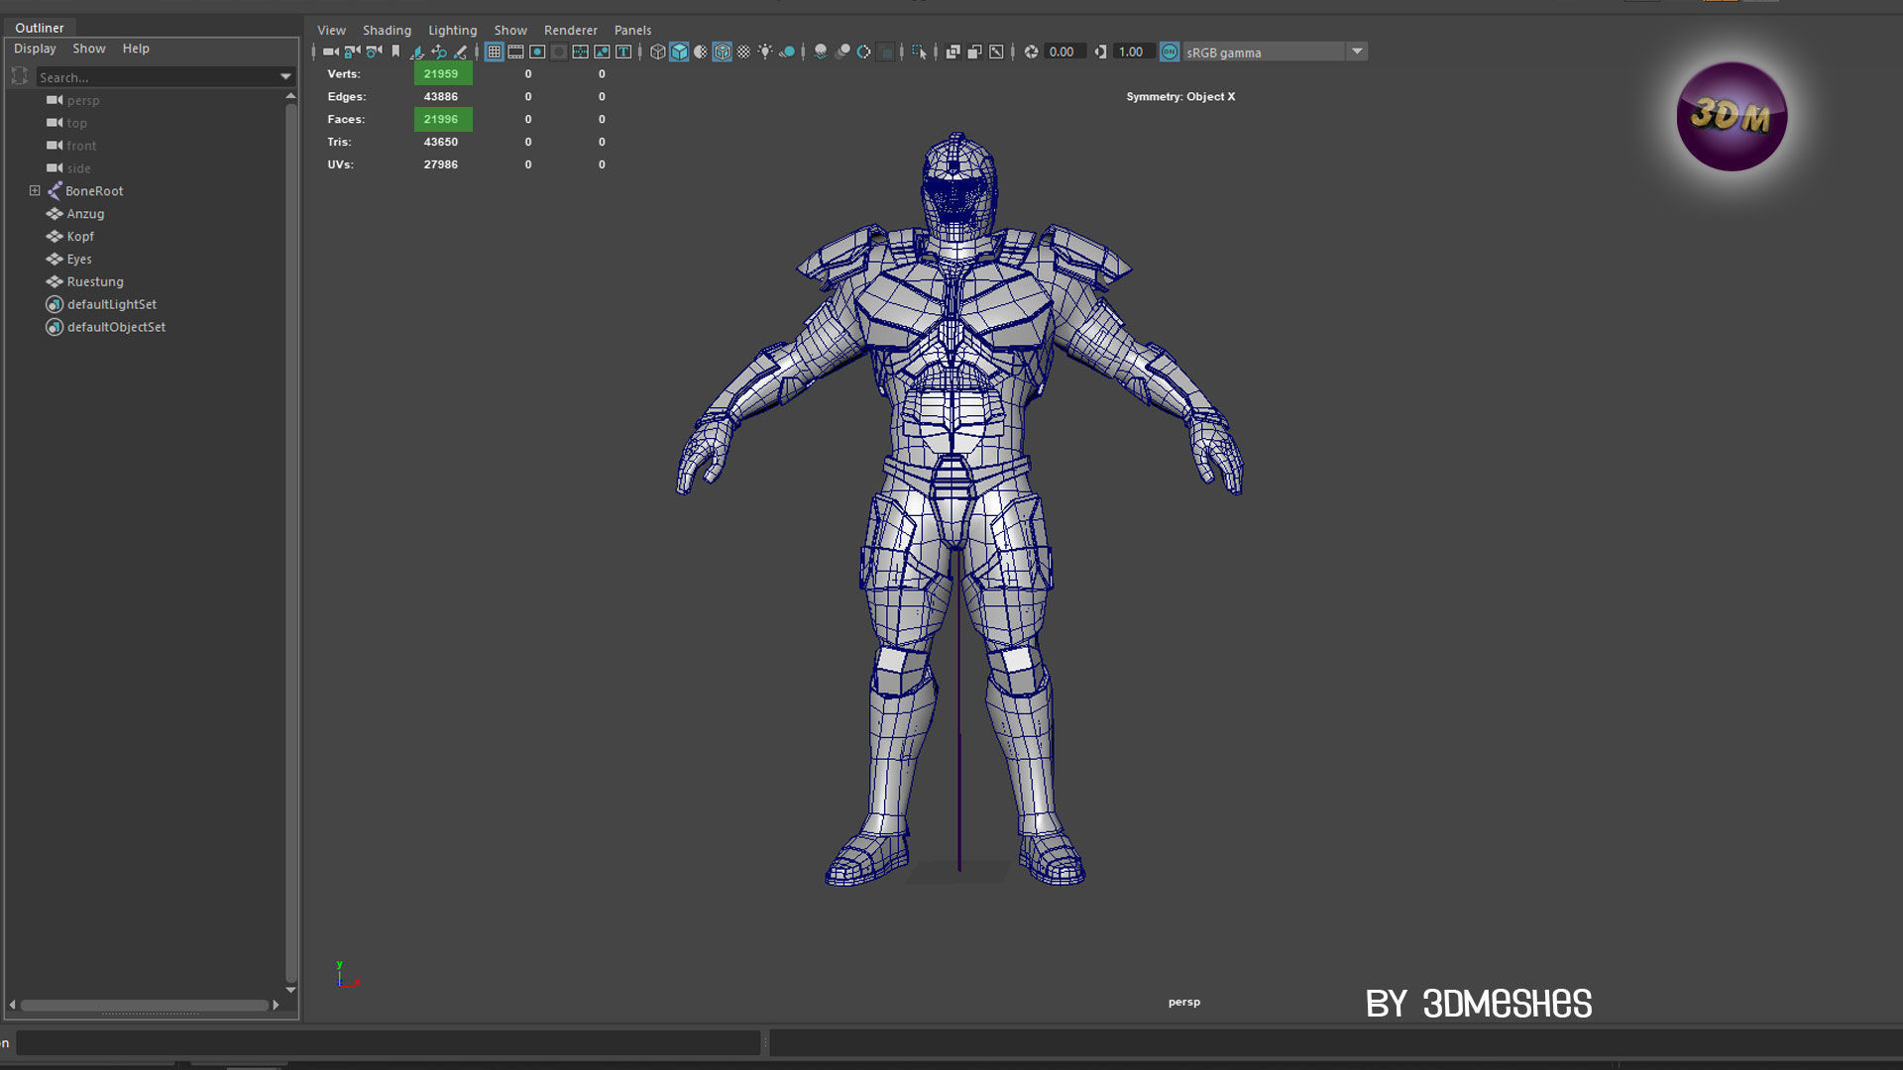Viewport: 1903px width, 1070px height.
Task: Enable the Safe Title overlay icon
Action: point(623,52)
